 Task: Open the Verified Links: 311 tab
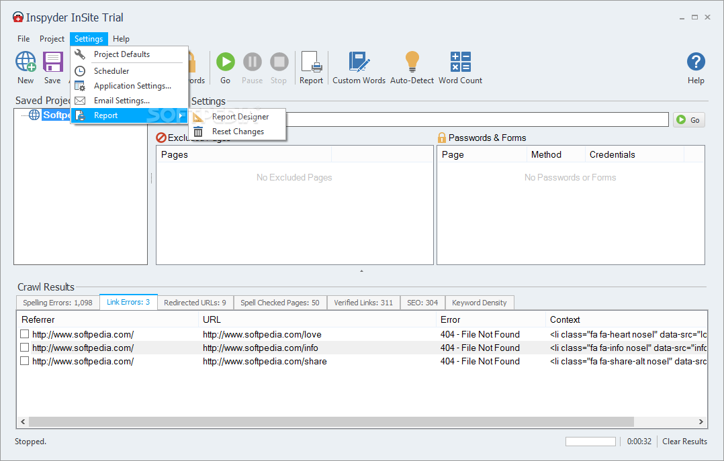point(363,303)
